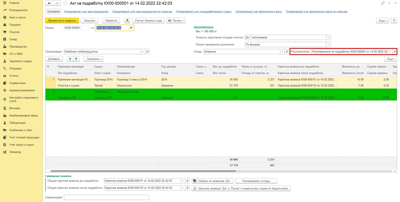400x202 pixels.
Task: Open Учет готовой продукции section
Action: 24,137
